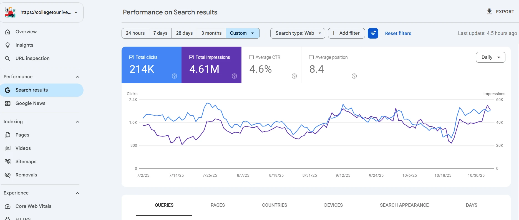Screen dimensions: 519x220
Task: Click the Core Web Vitals gauge icon
Action: tap(8, 206)
